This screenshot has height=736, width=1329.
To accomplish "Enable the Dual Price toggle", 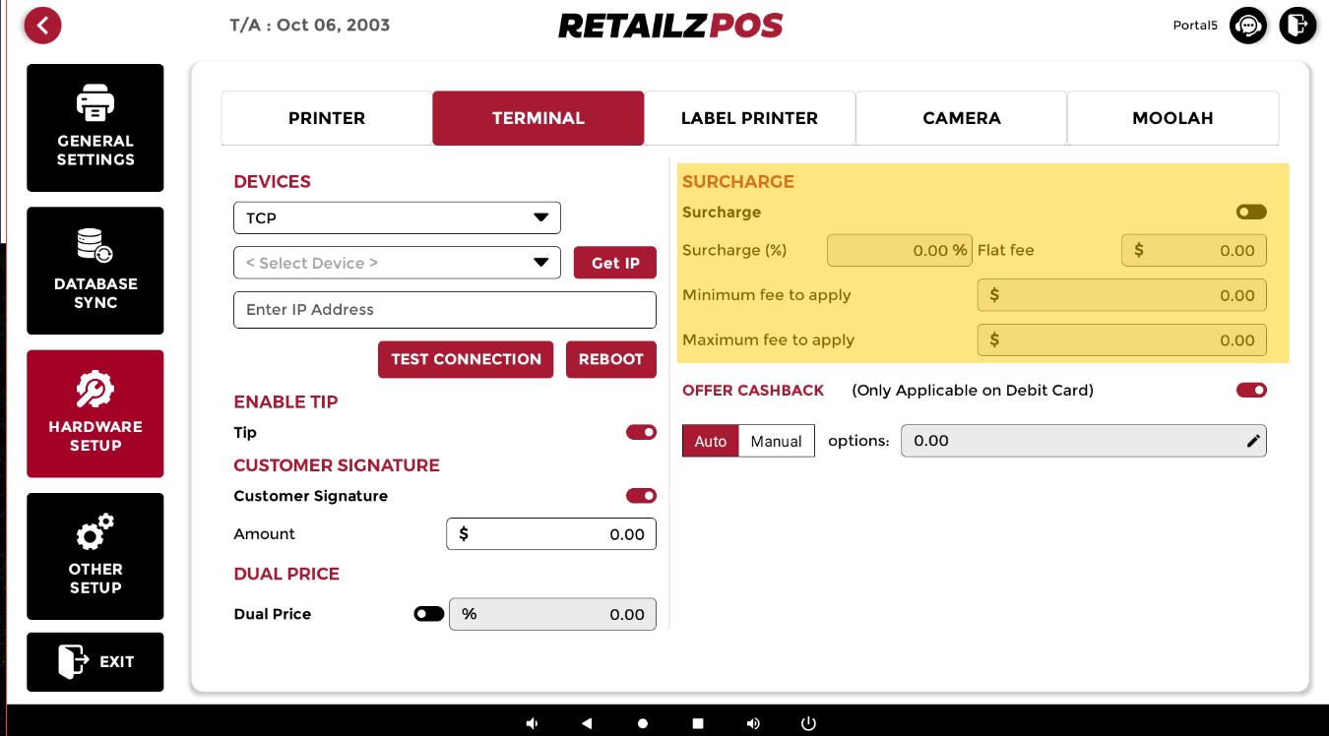I will (428, 614).
